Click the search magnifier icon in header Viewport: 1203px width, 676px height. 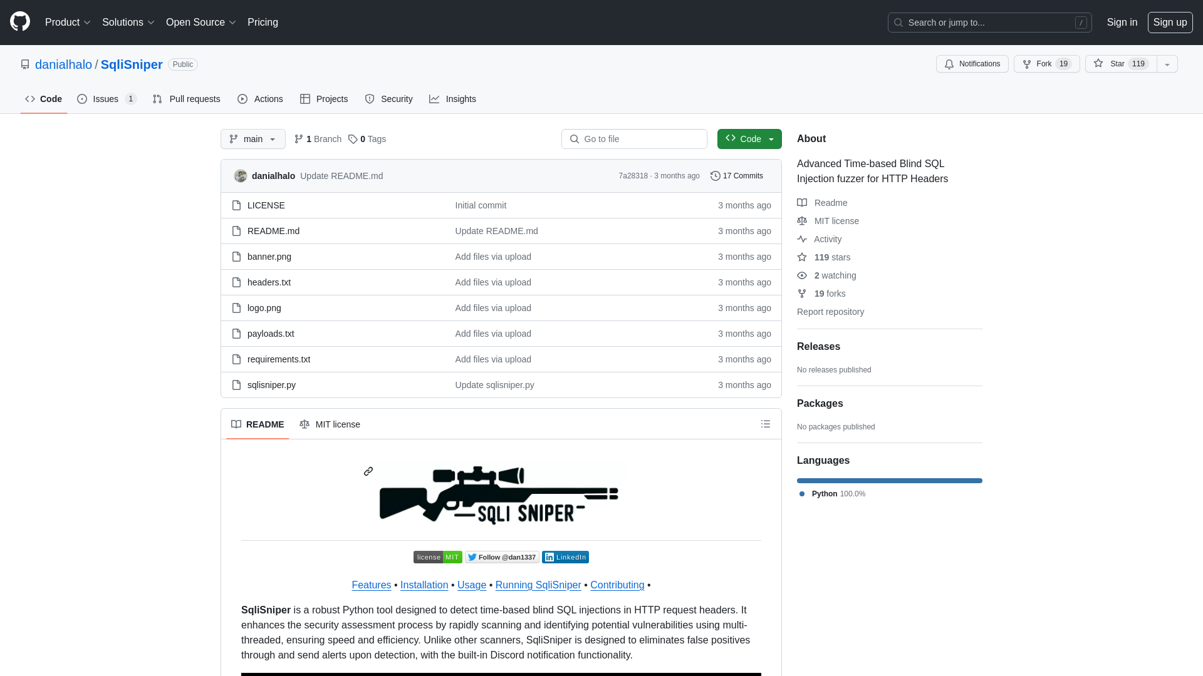pos(898,23)
